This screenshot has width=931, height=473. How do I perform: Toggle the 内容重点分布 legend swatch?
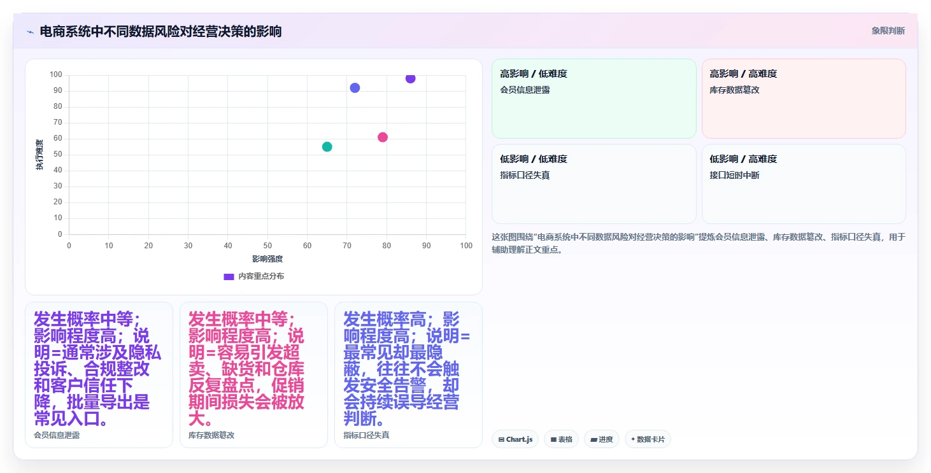click(229, 276)
